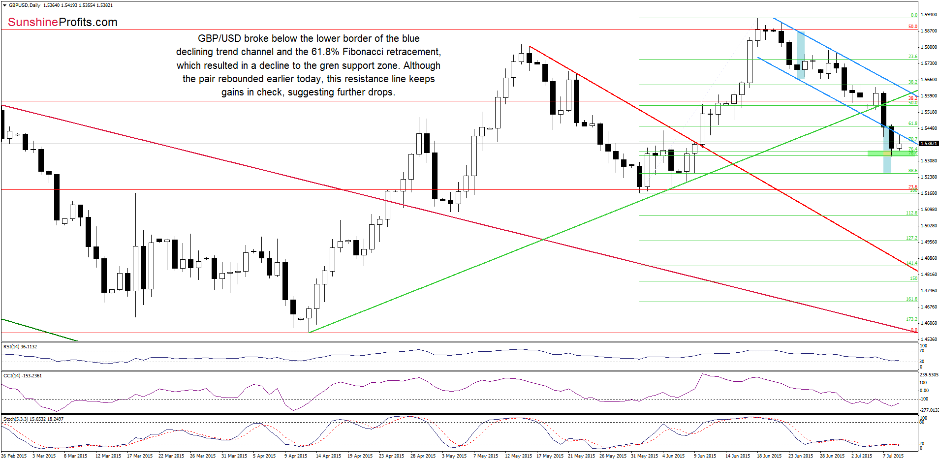Click price axis label 1.46060

[x=929, y=323]
